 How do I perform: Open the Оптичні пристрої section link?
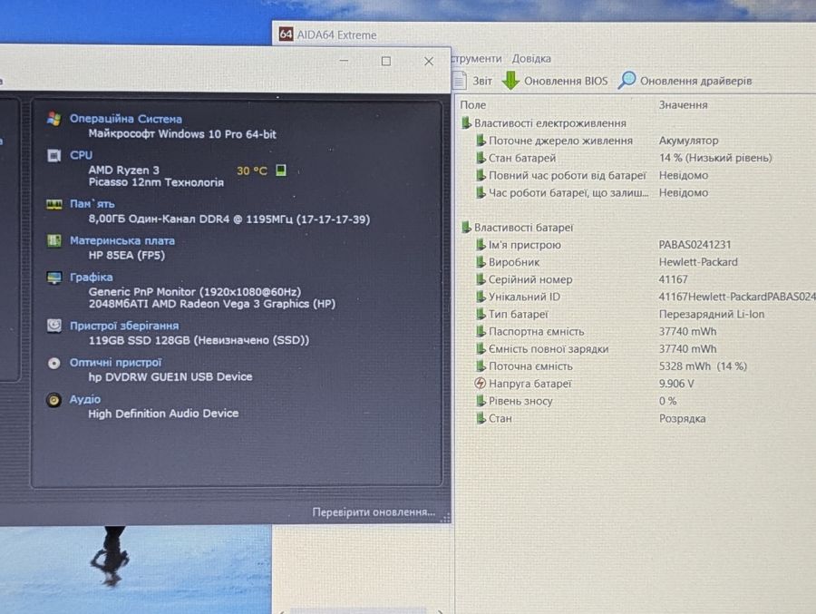pos(115,363)
